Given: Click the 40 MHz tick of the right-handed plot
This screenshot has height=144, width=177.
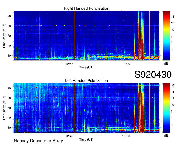Looking at the screenshot, I should (x=9, y=46).
